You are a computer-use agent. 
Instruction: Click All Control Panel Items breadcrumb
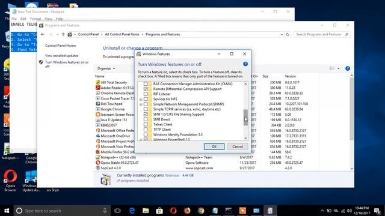pyautogui.click(x=122, y=35)
